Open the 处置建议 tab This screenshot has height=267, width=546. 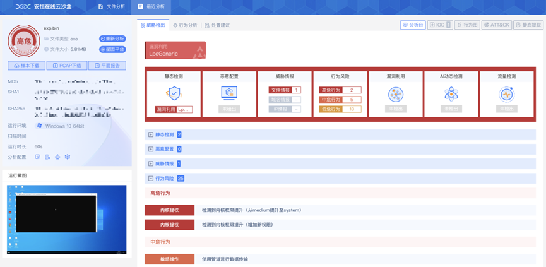[x=217, y=25]
